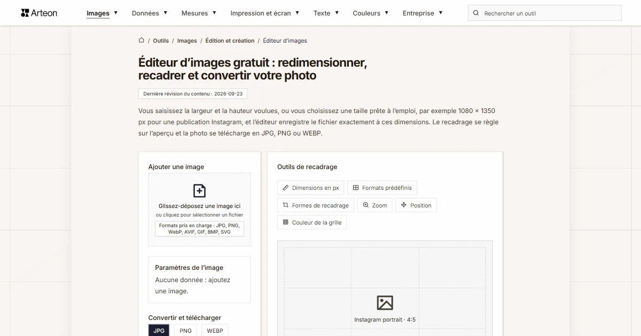The height and width of the screenshot is (336, 641).
Task: Click the add-file icon in upload area
Action: pyautogui.click(x=199, y=191)
